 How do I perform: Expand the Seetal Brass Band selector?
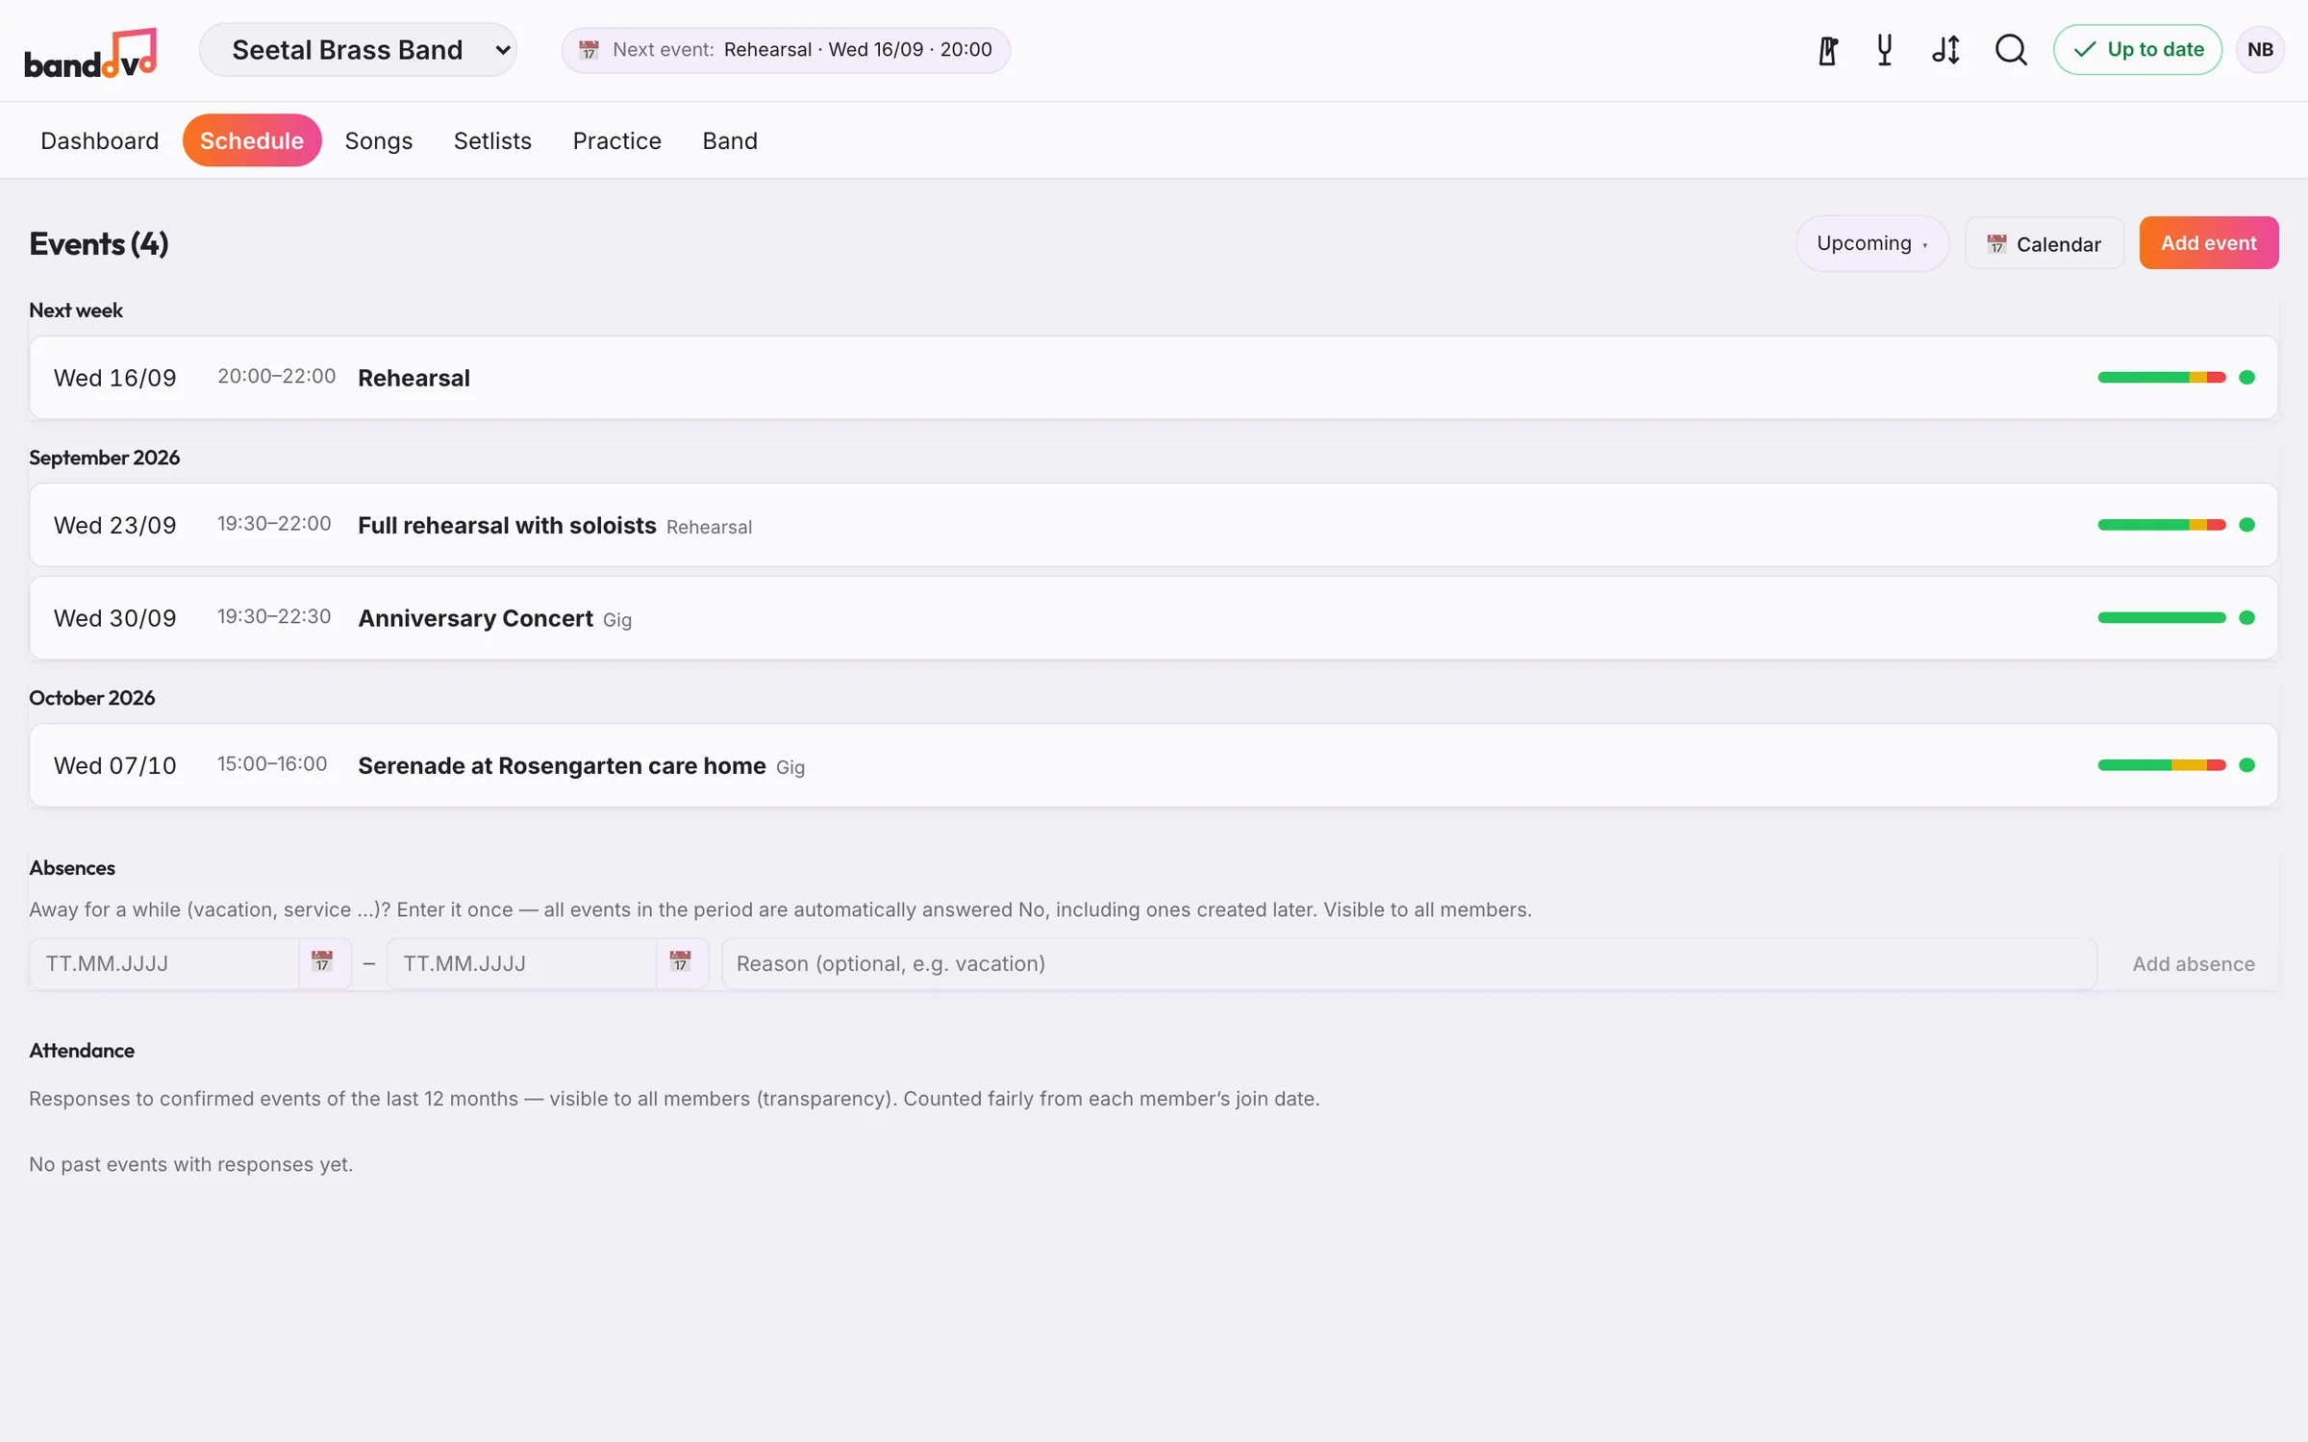coord(358,50)
